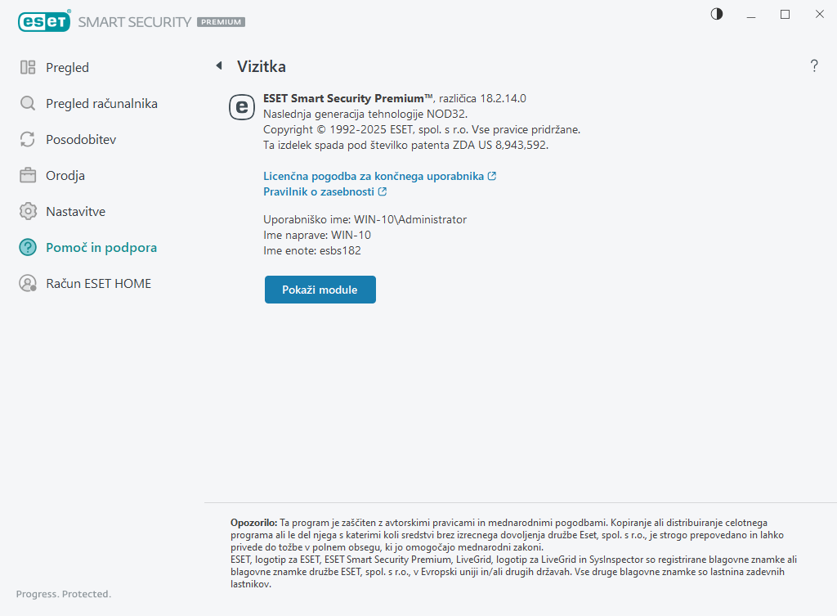The image size is (837, 616).
Task: Click the ESET logo in header
Action: [43, 21]
